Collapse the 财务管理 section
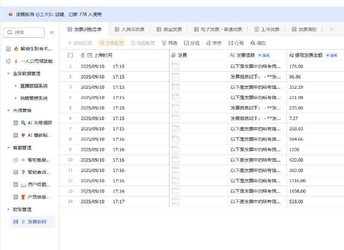344x250 pixels. (7, 210)
